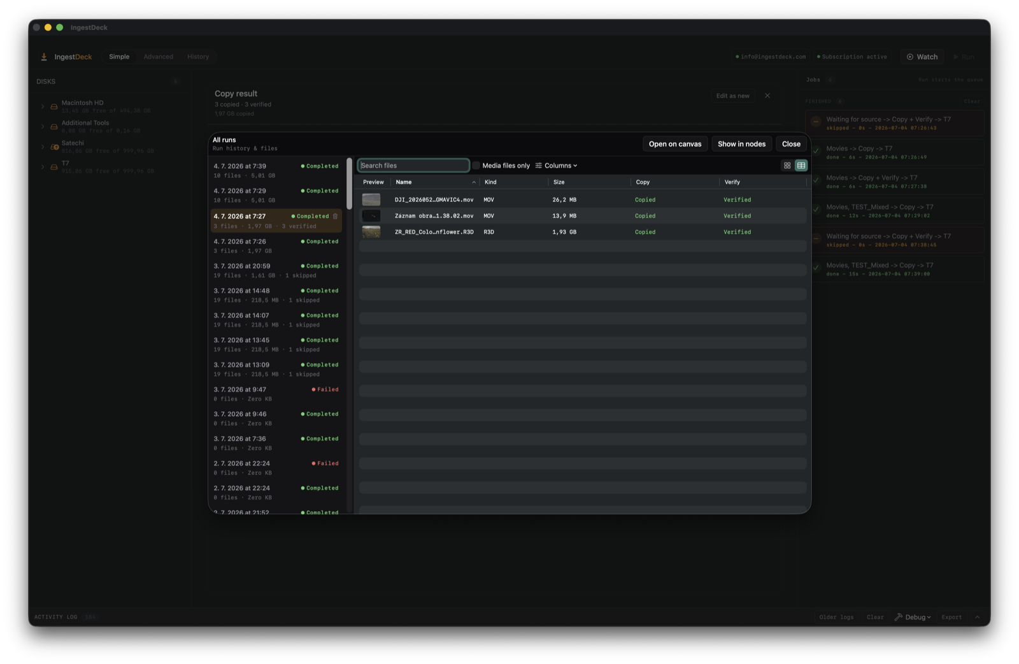Click the IngestDeck download logo icon
The width and height of the screenshot is (1019, 664).
44,57
